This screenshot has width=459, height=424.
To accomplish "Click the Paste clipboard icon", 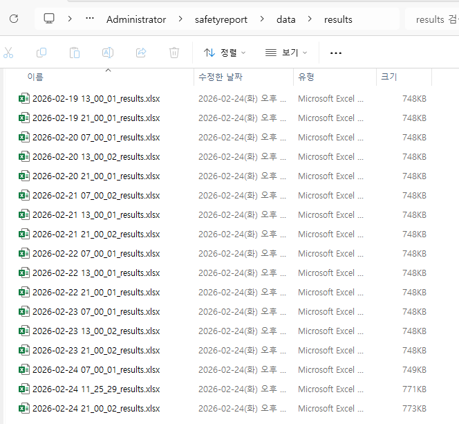I will (x=75, y=53).
